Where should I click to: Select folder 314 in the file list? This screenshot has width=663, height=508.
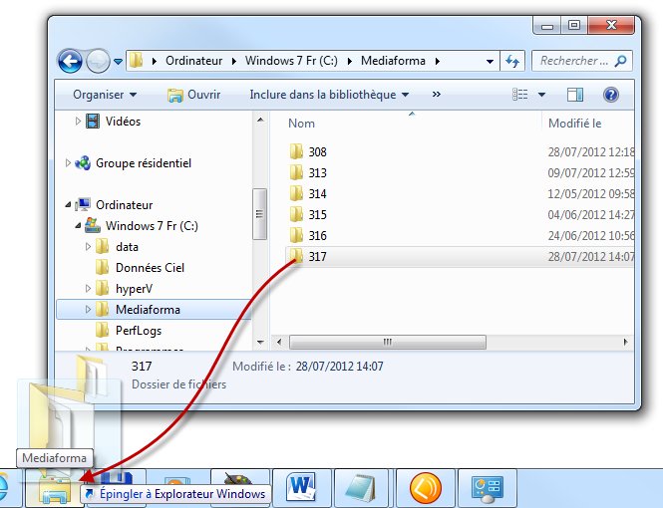click(x=317, y=194)
